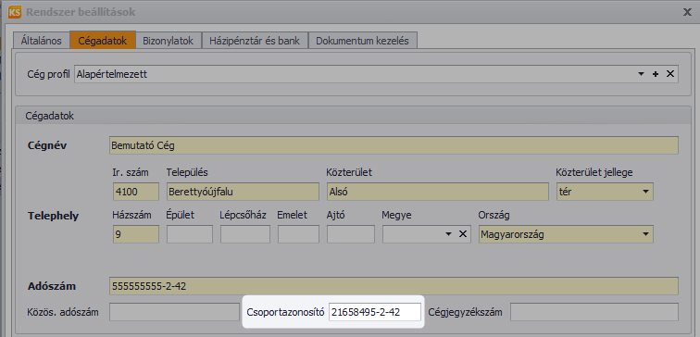The height and width of the screenshot is (337, 700).
Task: Go to Házipénztár és bank tab
Action: (x=255, y=41)
